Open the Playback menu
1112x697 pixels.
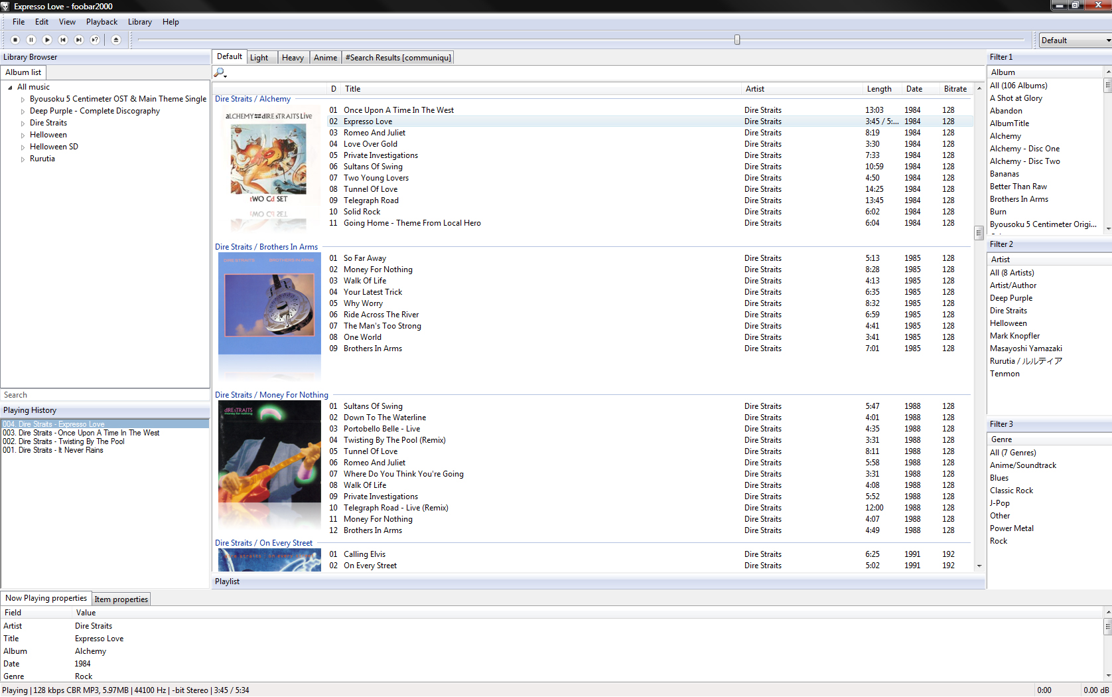pyautogui.click(x=102, y=22)
